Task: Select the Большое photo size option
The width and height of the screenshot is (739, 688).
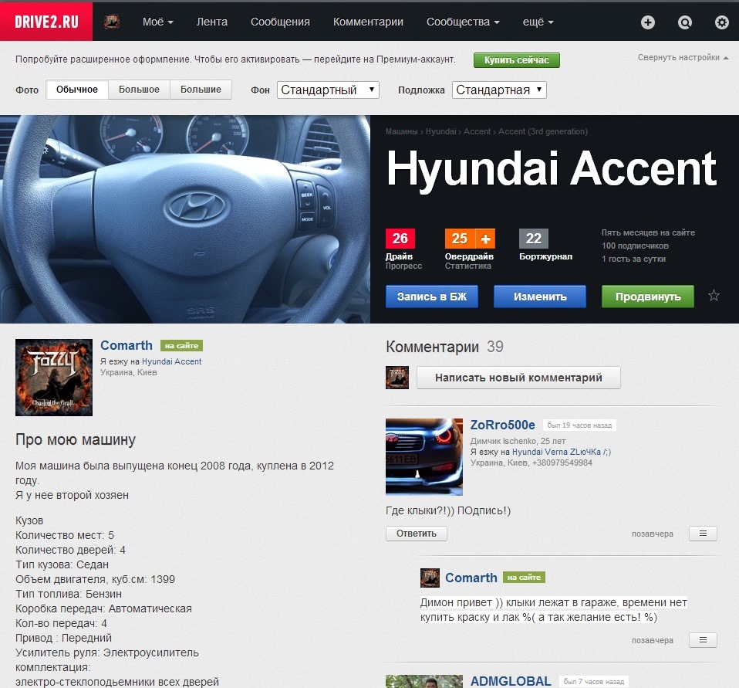Action: 139,90
